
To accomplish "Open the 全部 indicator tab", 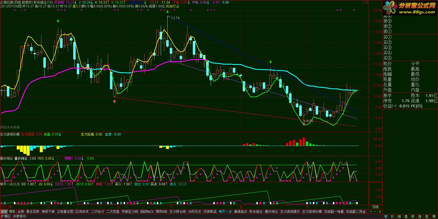I will (21, 212).
